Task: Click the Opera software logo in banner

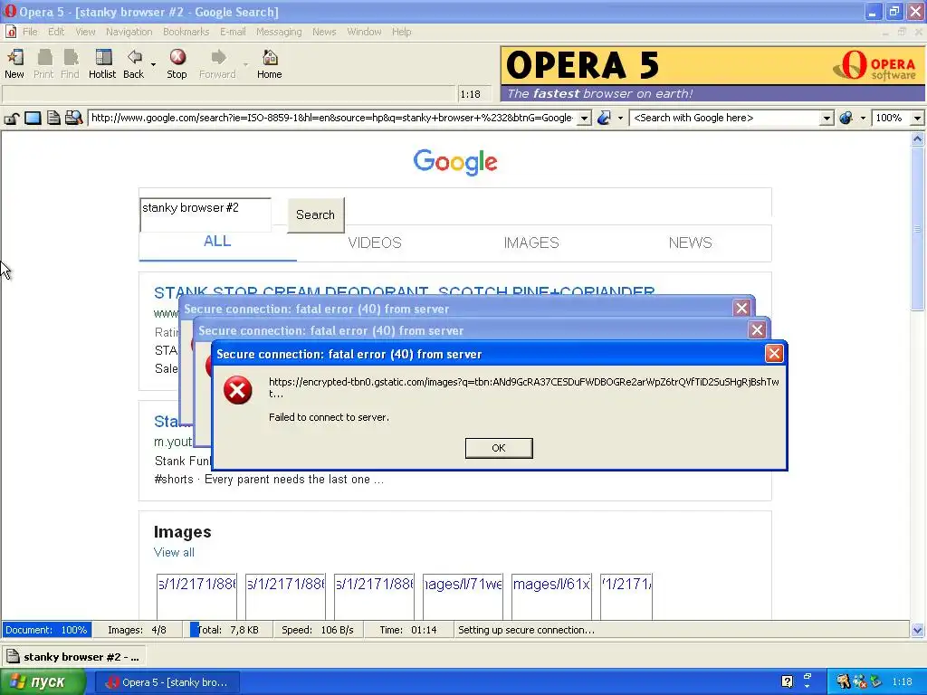Action: click(x=875, y=65)
